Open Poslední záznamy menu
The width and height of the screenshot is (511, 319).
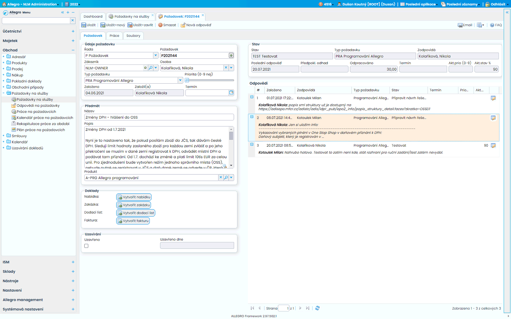click(460, 4)
